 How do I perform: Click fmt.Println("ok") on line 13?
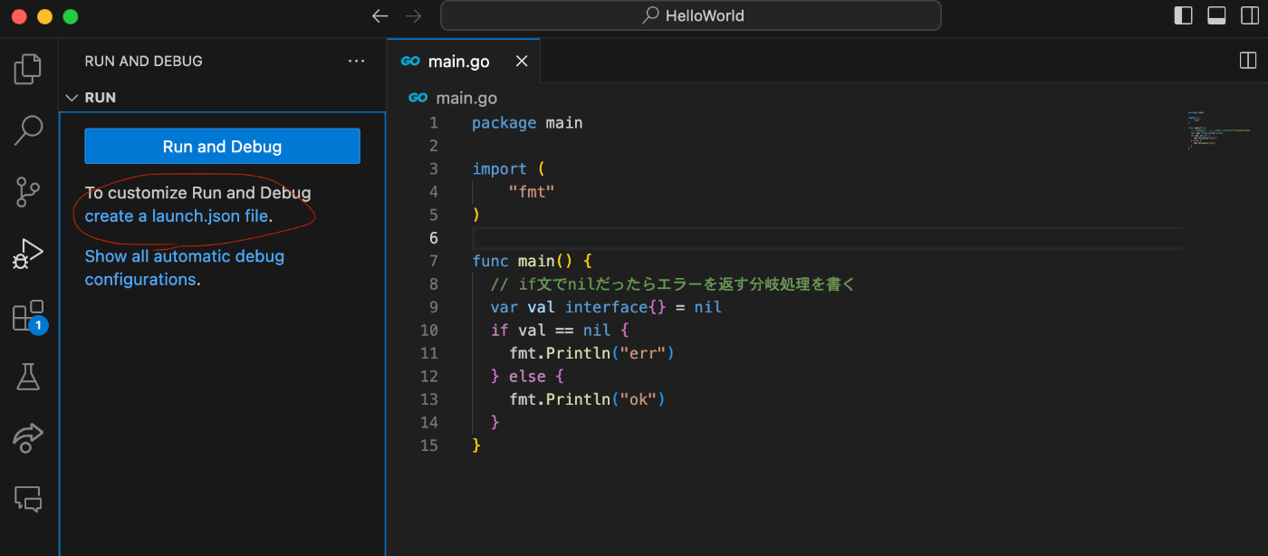tap(588, 399)
